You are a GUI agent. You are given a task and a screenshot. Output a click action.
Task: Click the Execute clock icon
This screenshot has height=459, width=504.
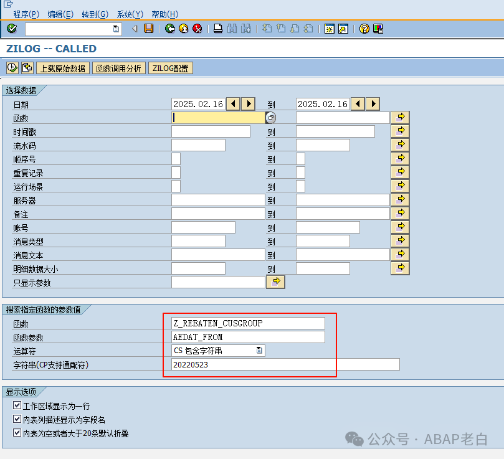12,68
